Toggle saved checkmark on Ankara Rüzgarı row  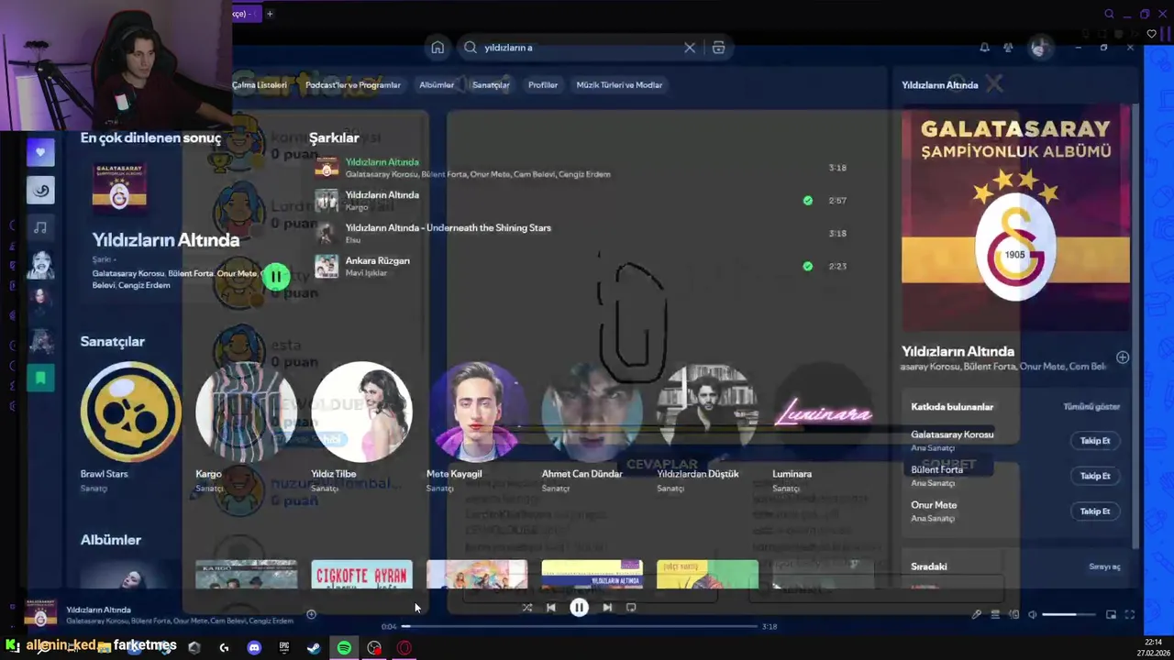[807, 266]
